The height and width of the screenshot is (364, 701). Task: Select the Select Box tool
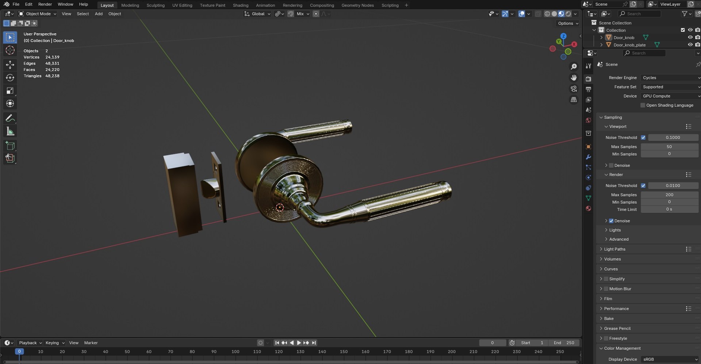[x=10, y=37]
